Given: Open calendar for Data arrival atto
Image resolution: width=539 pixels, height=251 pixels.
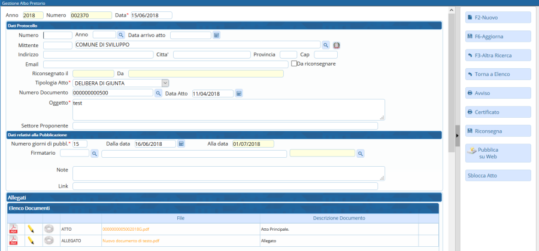Looking at the screenshot, I should 217,35.
